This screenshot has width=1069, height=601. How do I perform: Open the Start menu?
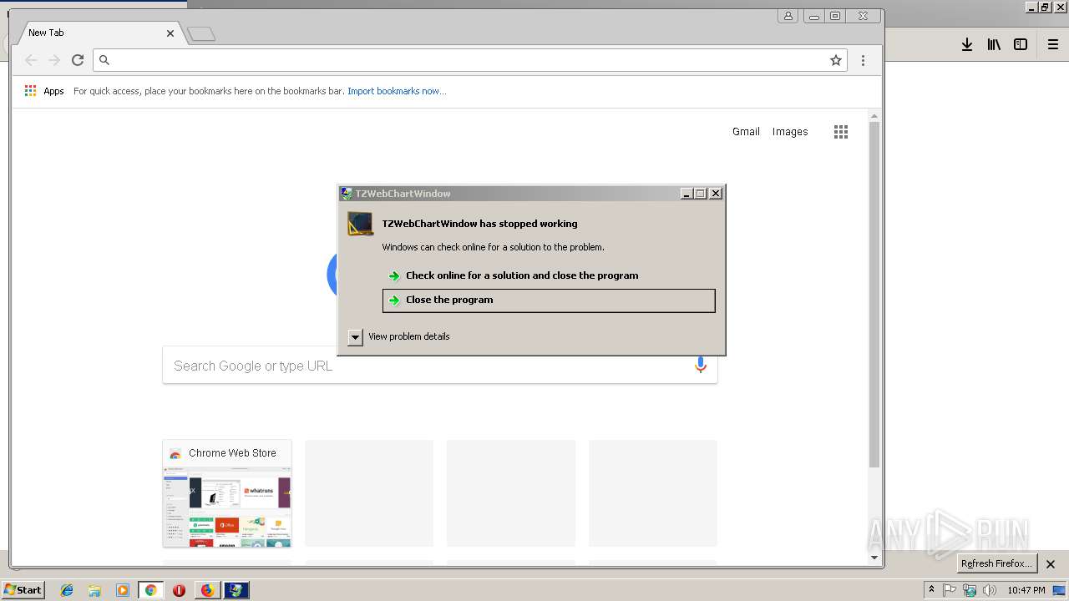23,590
